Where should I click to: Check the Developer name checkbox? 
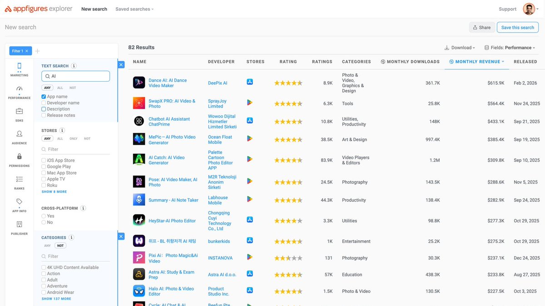pos(44,103)
